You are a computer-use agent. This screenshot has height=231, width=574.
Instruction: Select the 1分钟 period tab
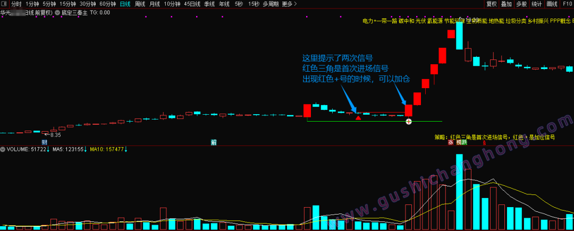tap(32, 4)
